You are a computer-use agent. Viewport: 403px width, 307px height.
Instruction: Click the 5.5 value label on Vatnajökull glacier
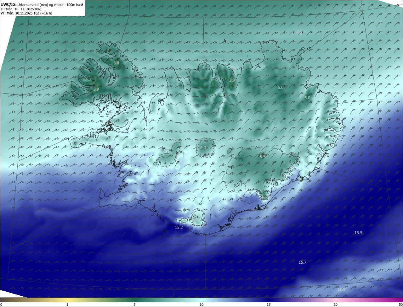pos(262,157)
